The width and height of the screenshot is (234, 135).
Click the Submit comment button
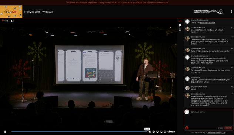(228, 128)
